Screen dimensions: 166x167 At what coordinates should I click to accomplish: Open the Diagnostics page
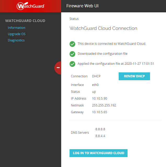click(x=16, y=40)
